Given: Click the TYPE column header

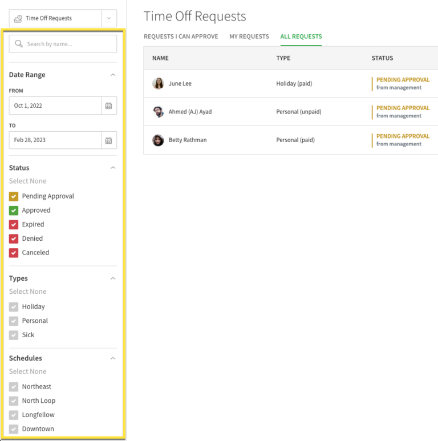Looking at the screenshot, I should (283, 58).
